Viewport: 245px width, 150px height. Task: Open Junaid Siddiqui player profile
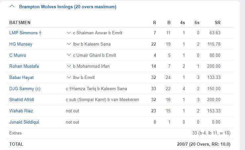(24, 122)
